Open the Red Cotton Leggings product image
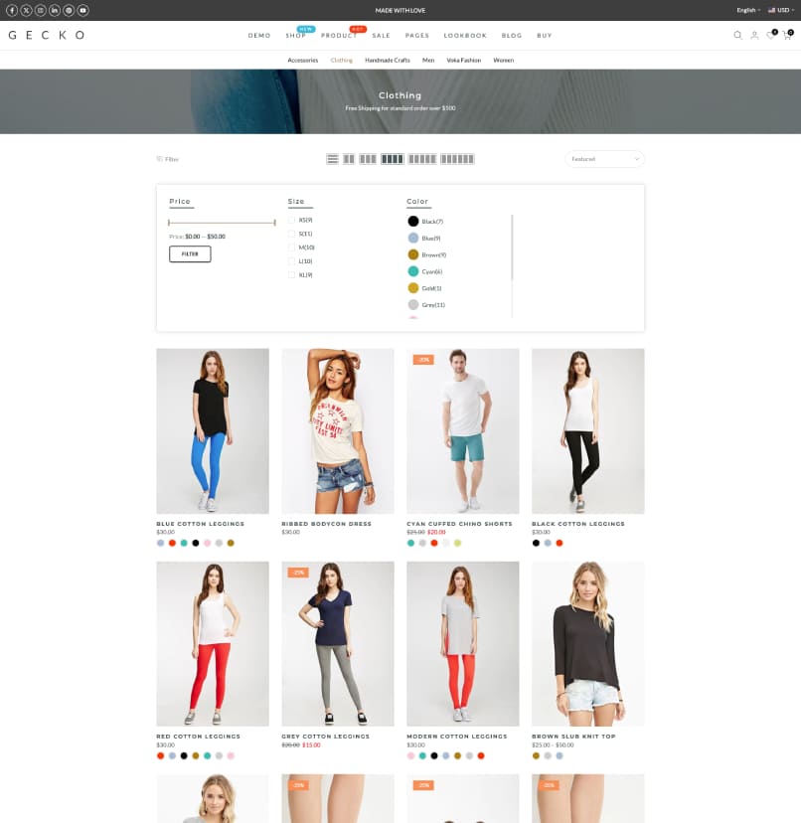 tap(213, 644)
